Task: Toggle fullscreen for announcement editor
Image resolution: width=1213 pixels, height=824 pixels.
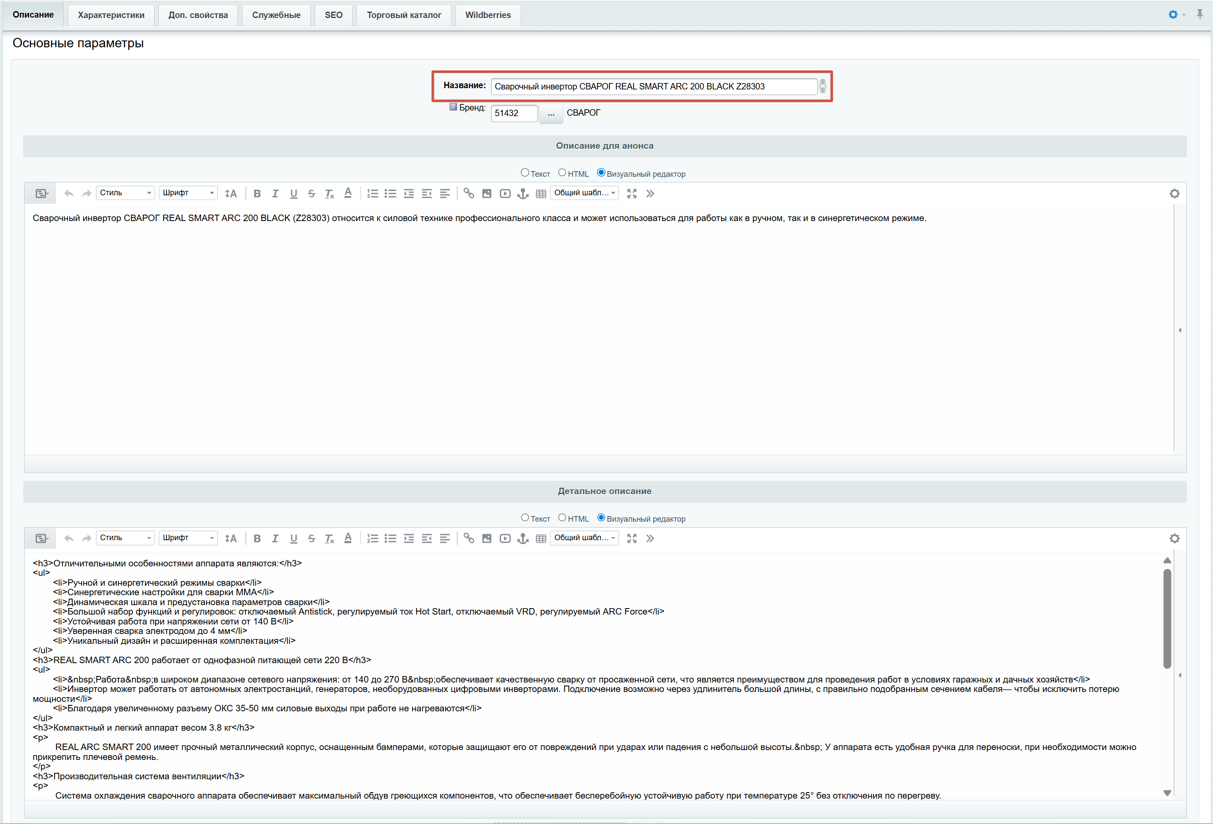Action: point(631,194)
